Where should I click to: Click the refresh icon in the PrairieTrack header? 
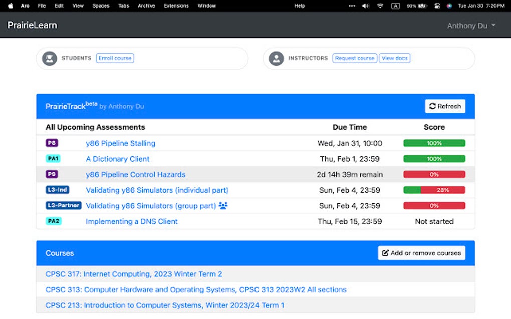[x=432, y=106]
